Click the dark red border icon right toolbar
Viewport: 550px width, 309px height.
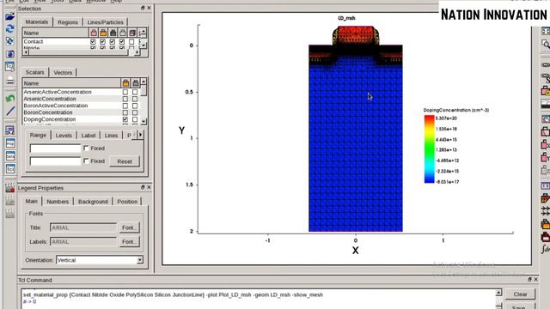546,237
